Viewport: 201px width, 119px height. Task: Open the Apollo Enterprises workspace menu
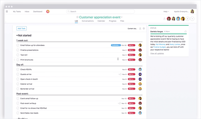click(x=181, y=12)
